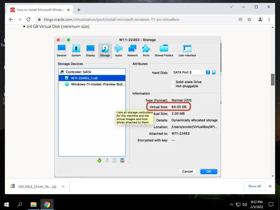
Task: Click the 'Dynamically allocated storage' details text
Action: tap(194, 120)
